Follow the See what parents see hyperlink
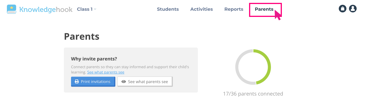The image size is (369, 104). click(106, 72)
